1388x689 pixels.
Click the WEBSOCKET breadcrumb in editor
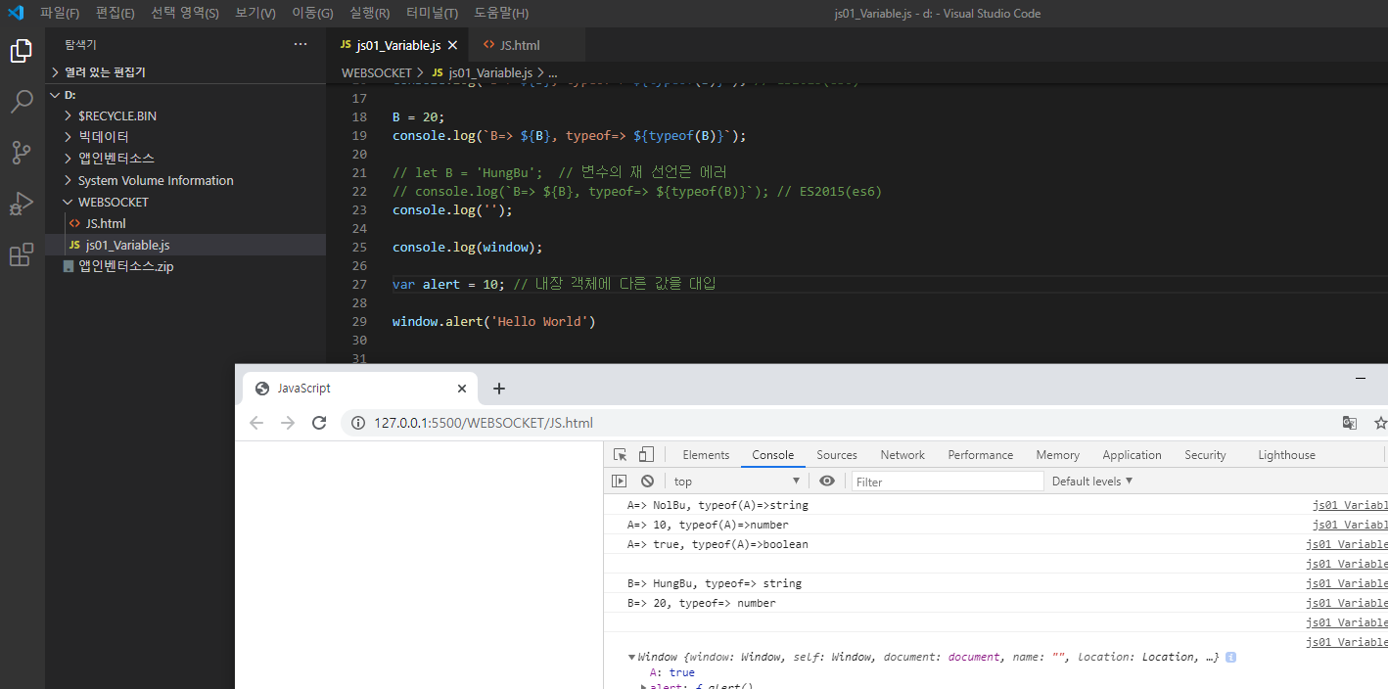coord(376,72)
